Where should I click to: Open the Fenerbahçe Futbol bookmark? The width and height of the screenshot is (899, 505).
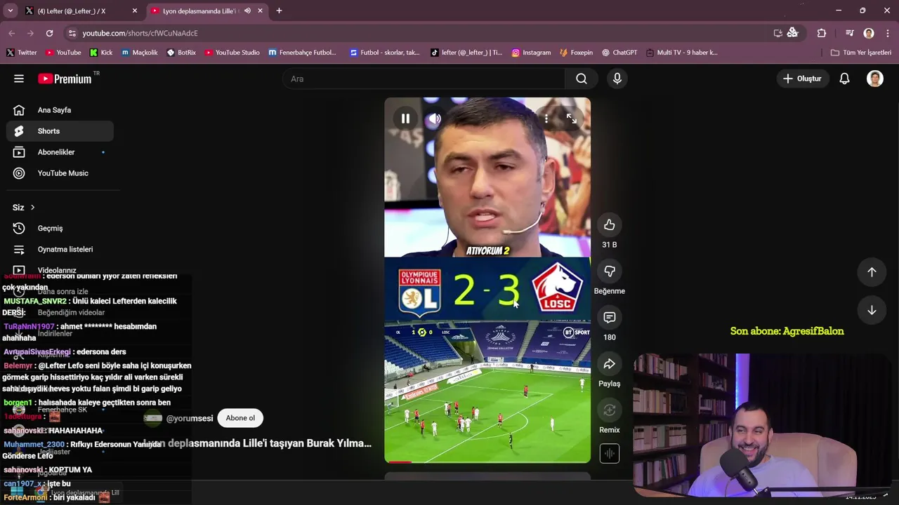pyautogui.click(x=302, y=53)
